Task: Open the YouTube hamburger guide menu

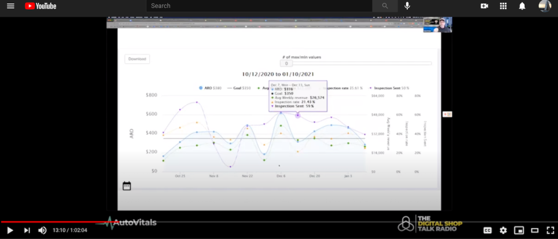Action: coord(11,5)
